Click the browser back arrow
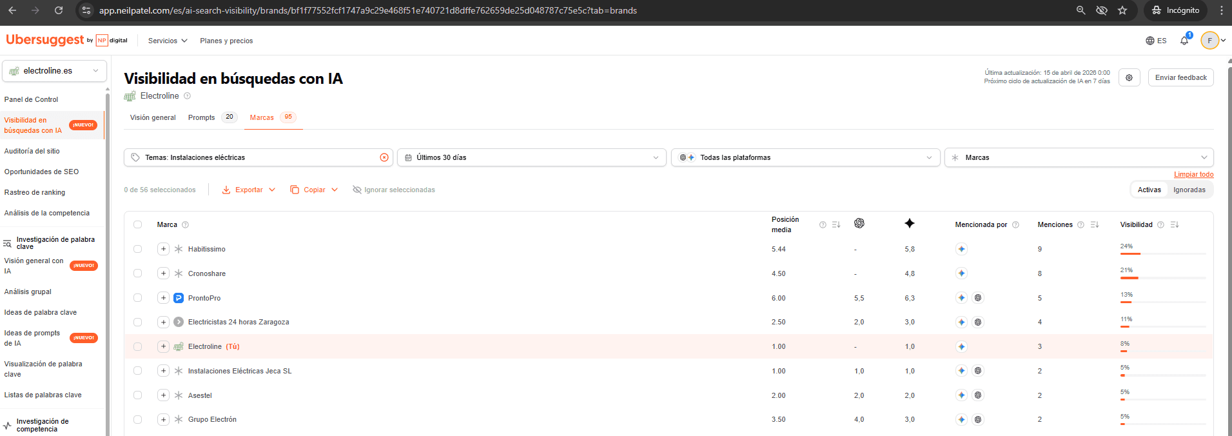 pos(12,10)
